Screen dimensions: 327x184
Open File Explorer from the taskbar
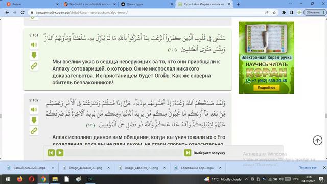pos(55,179)
